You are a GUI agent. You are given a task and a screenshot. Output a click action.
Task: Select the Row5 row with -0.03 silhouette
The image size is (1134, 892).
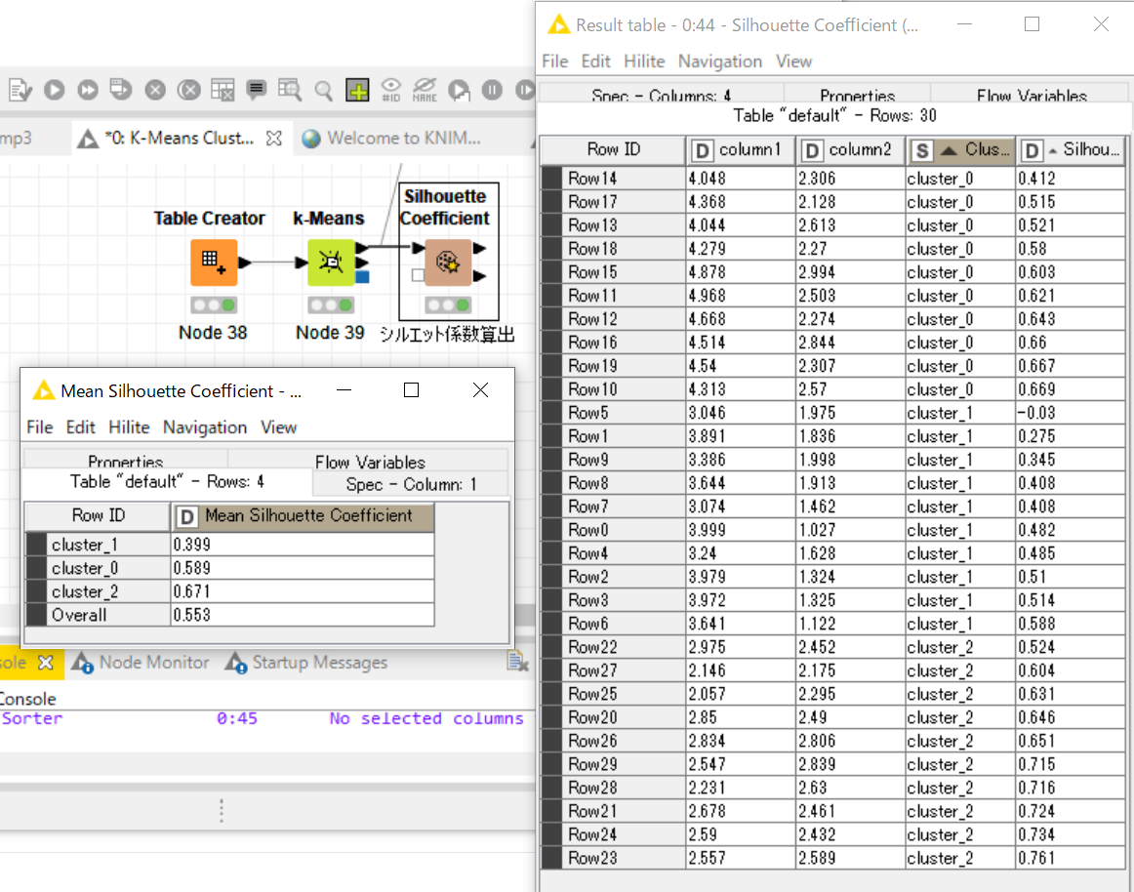click(833, 413)
